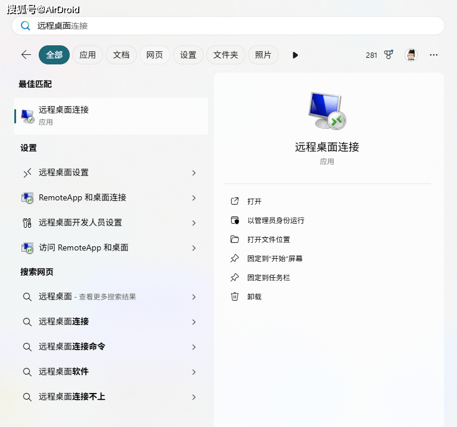Switch to the 设置 filter tab
The image size is (457, 427).
(188, 55)
